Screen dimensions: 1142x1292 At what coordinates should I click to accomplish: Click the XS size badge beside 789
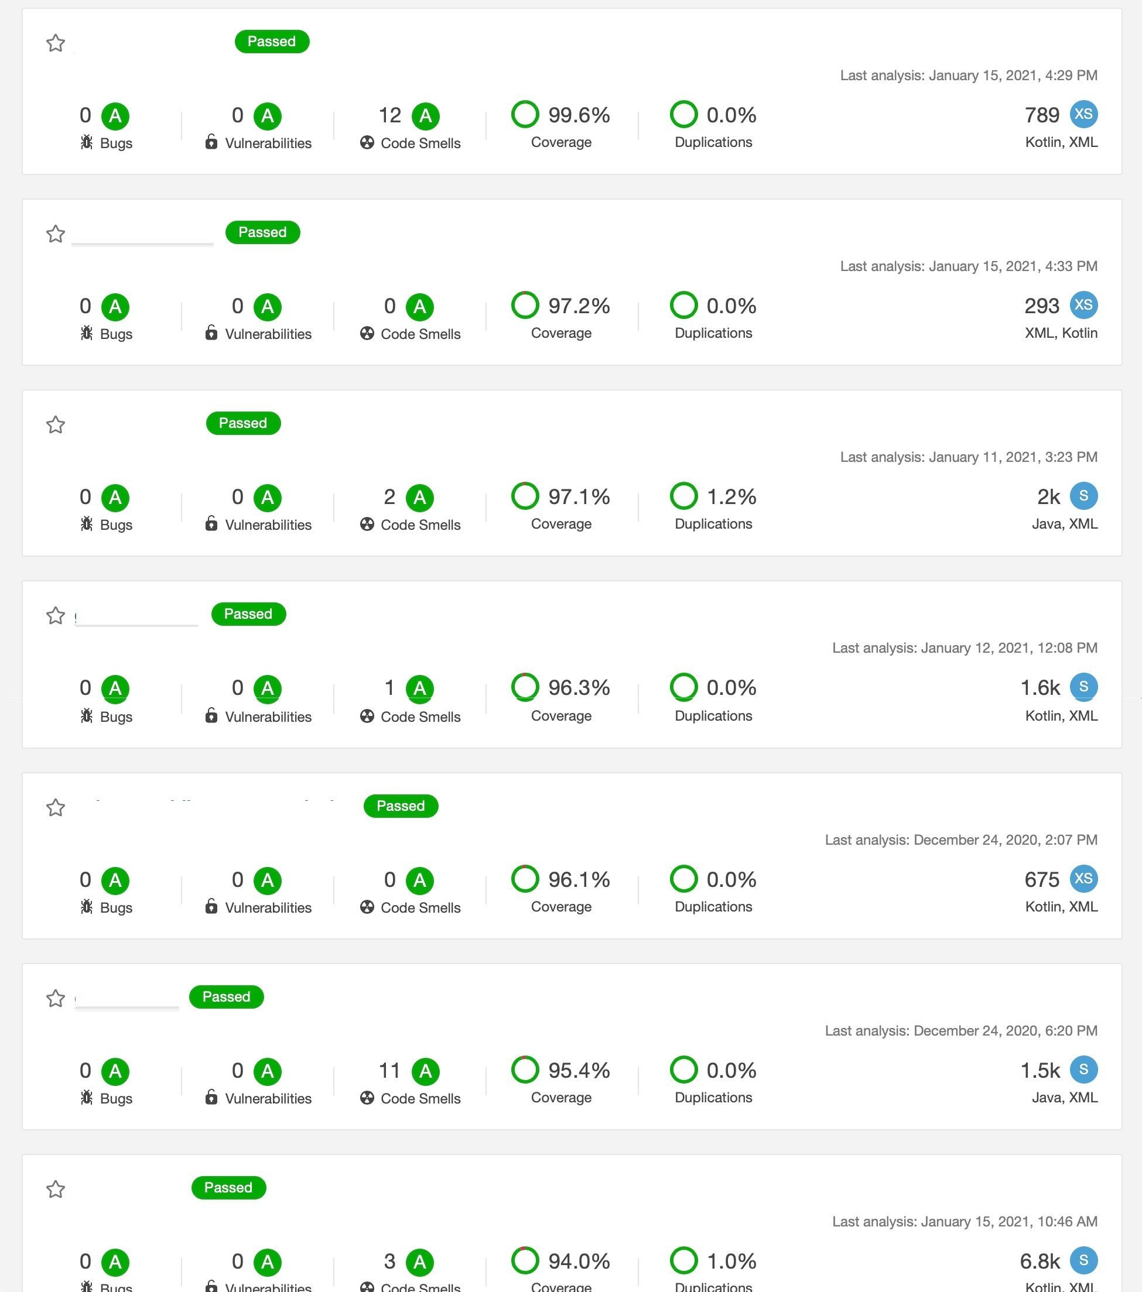(x=1083, y=114)
